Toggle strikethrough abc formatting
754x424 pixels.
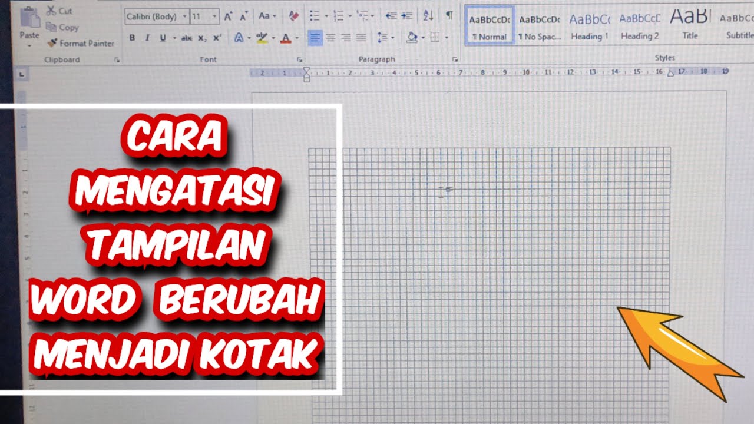coord(186,38)
